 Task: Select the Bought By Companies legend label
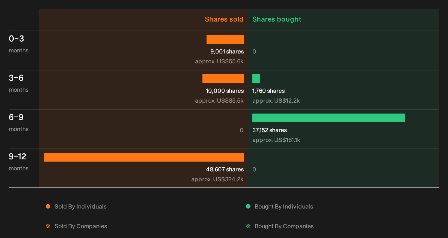[284, 226]
